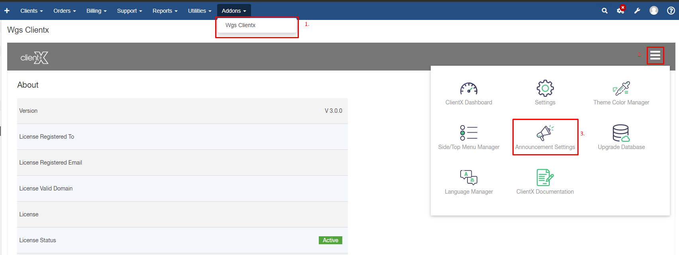Click the plus quick-add button
This screenshot has width=679, height=255.
tap(7, 11)
